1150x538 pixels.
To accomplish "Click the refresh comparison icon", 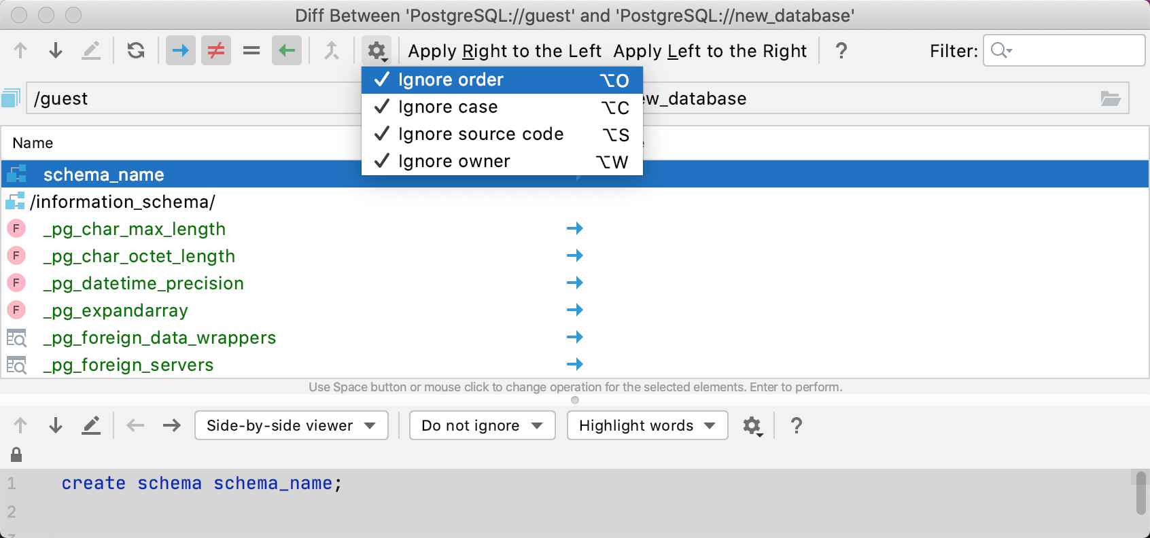I will 135,50.
